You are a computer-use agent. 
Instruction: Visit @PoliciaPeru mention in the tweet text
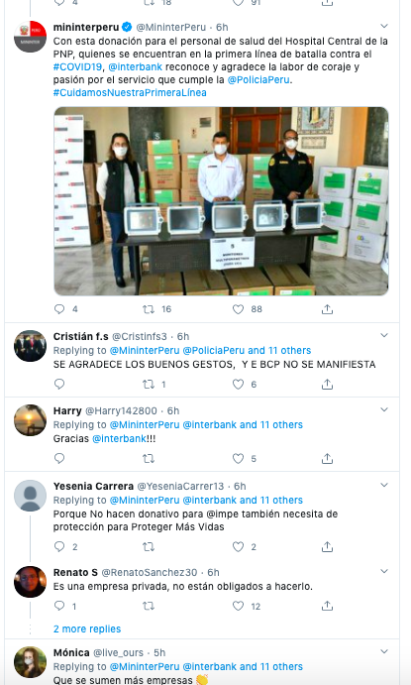(x=258, y=80)
